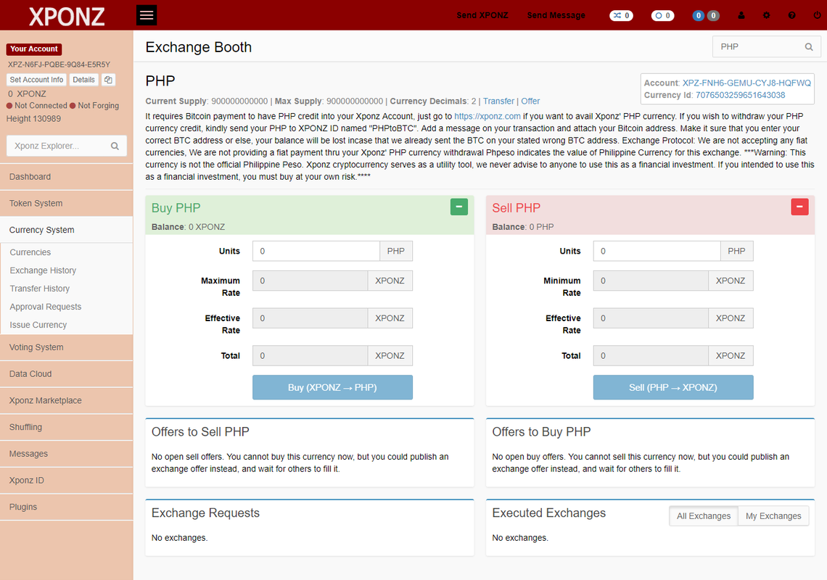Expand Voting System sidebar section
The height and width of the screenshot is (580, 827).
coord(67,347)
